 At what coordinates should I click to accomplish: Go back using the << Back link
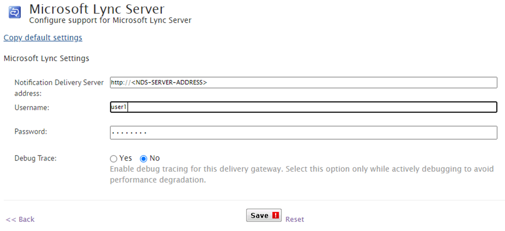pyautogui.click(x=20, y=219)
